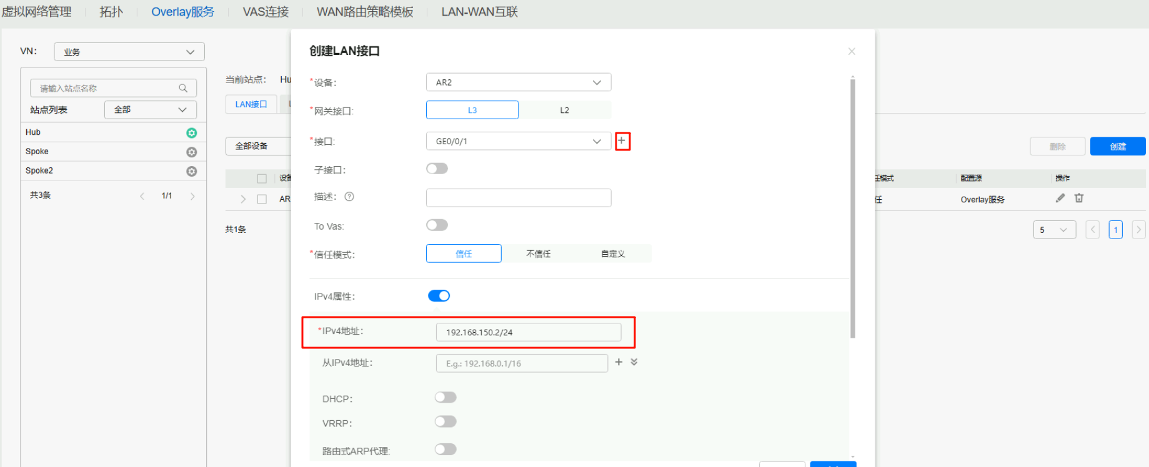This screenshot has height=467, width=1149.
Task: Click the pencil edit icon in the table row
Action: [x=1060, y=199]
